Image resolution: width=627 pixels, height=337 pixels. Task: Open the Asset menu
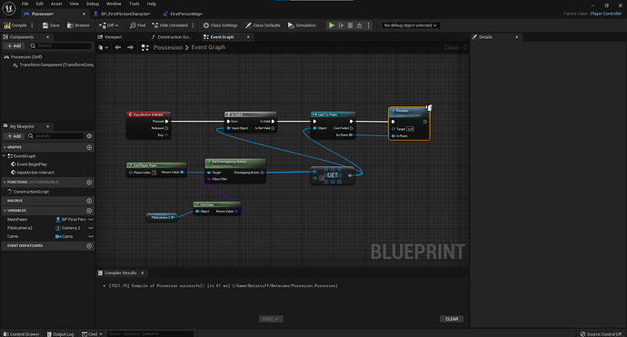pos(56,4)
